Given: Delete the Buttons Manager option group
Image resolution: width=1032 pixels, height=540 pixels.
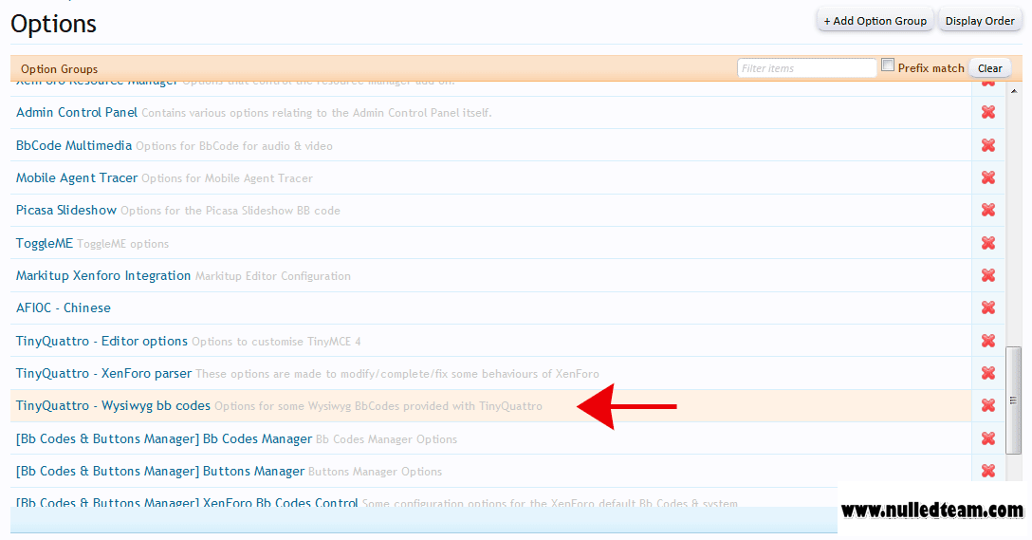Looking at the screenshot, I should tap(988, 470).
